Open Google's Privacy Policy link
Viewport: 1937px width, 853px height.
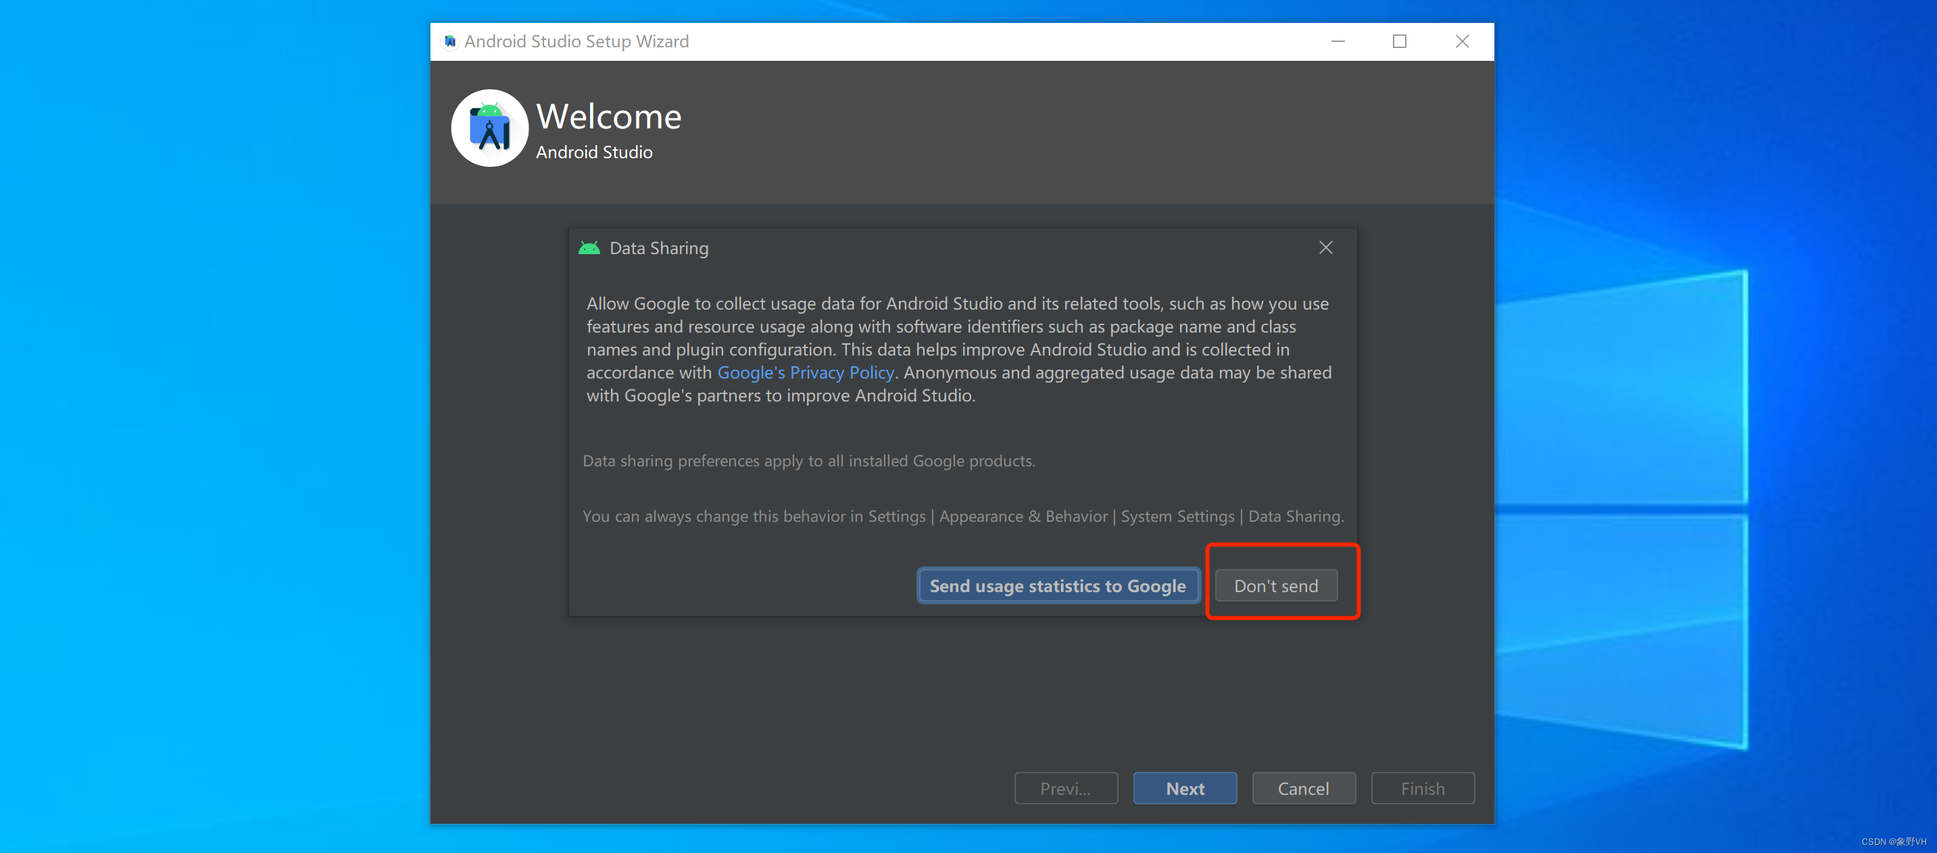806,372
